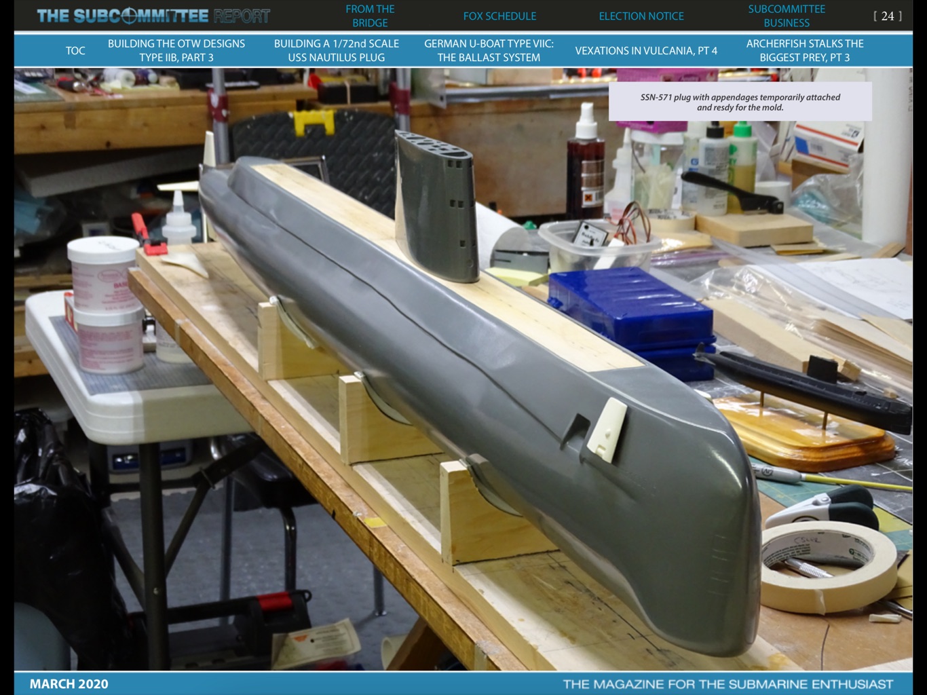
Task: Go to Vexations in Vulcania, Pt 4
Action: point(645,50)
